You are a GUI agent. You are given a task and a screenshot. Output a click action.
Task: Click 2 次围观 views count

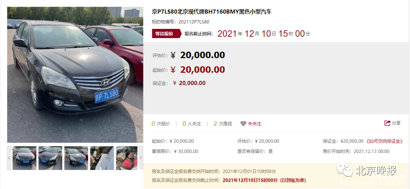223,124
